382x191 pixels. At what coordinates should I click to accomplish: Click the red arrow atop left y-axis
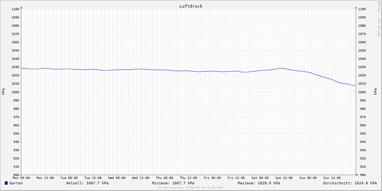pyautogui.click(x=21, y=7)
